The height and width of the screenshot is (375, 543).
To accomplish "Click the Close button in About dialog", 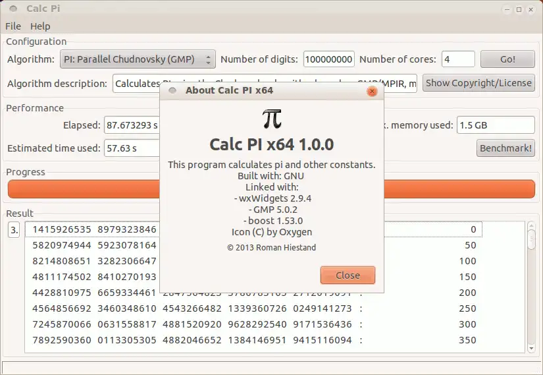I will click(348, 275).
